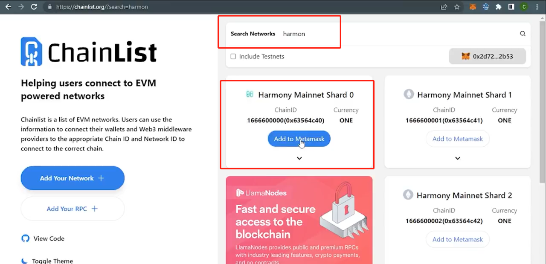The height and width of the screenshot is (264, 546).
Task: Click the Add Your Network button
Action: point(73,178)
